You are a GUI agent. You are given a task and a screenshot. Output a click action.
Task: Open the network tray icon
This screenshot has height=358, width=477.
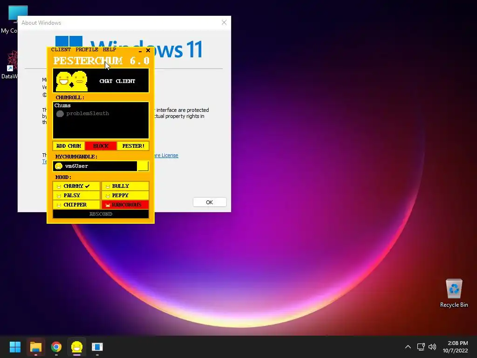tap(421, 347)
